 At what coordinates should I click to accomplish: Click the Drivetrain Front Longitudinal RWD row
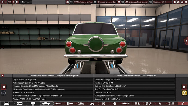(53, 89)
